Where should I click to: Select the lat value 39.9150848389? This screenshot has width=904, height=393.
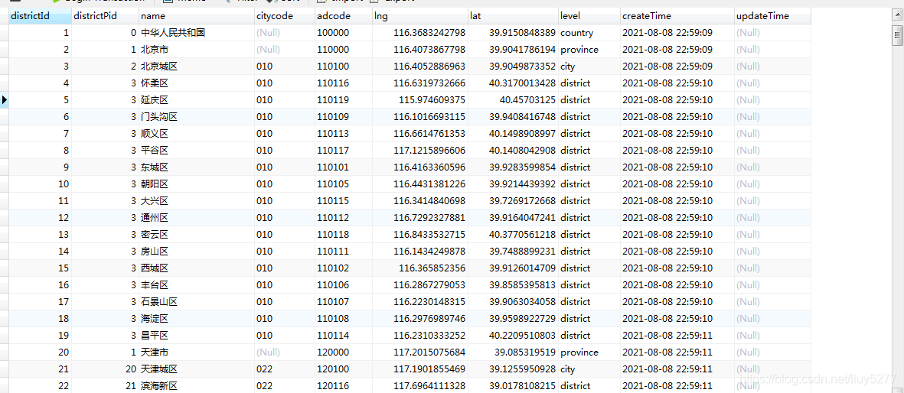pos(523,33)
